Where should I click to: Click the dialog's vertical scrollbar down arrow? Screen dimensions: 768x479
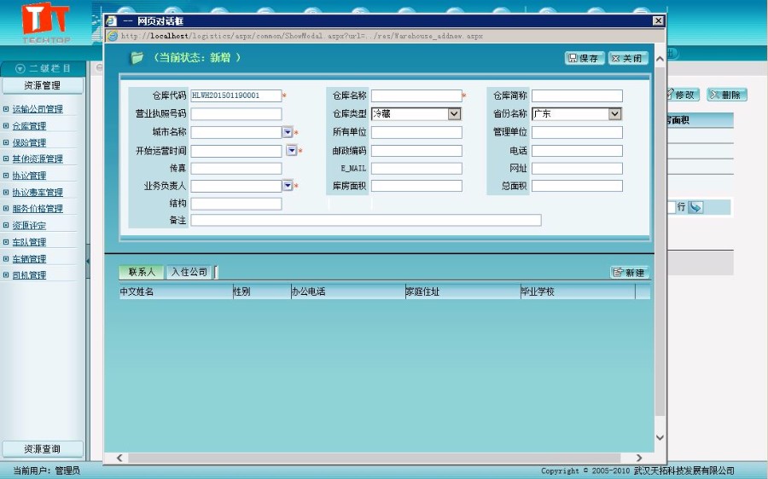click(x=660, y=437)
